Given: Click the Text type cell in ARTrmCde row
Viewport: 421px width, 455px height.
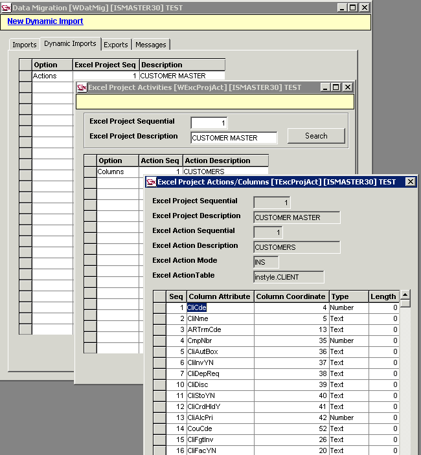Looking at the screenshot, I should tap(349, 329).
